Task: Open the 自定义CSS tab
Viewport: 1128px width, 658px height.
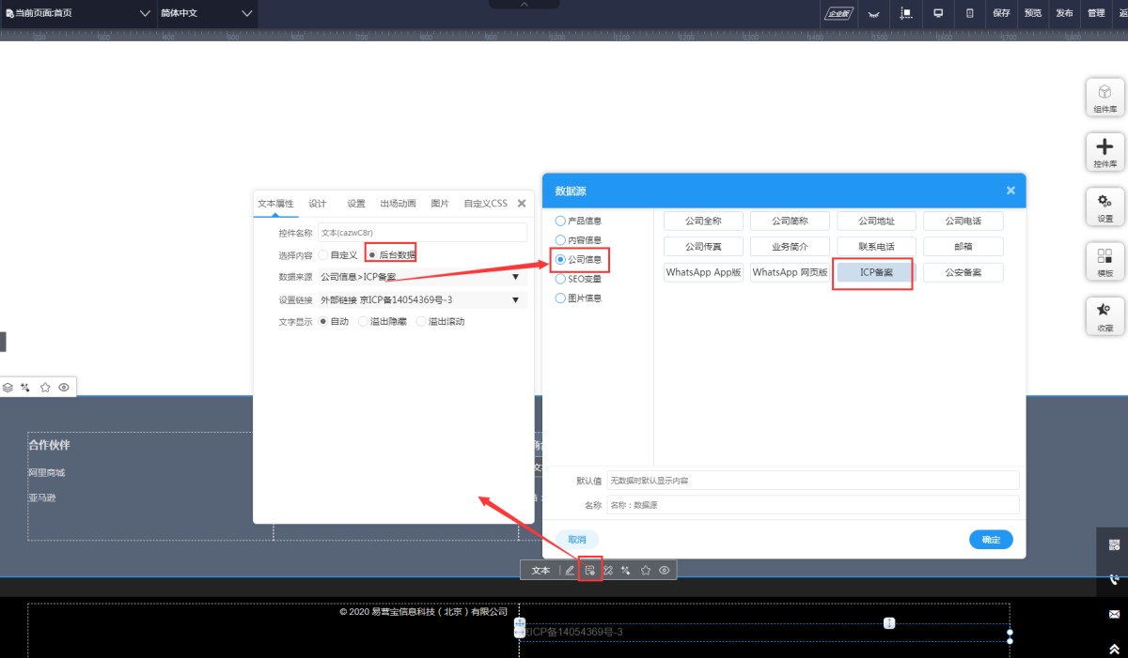Action: click(485, 203)
